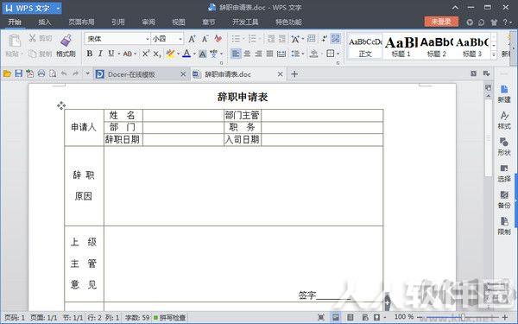
Task: Apply italic formatting
Action: (x=100, y=54)
